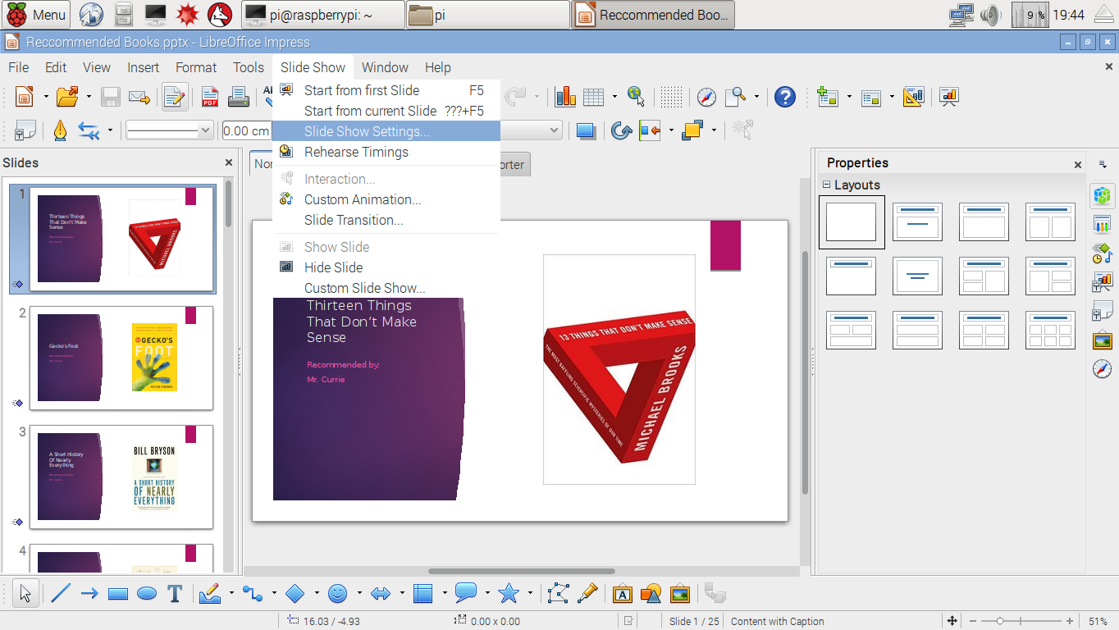Switch to the pi file manager taskbar window

487,15
